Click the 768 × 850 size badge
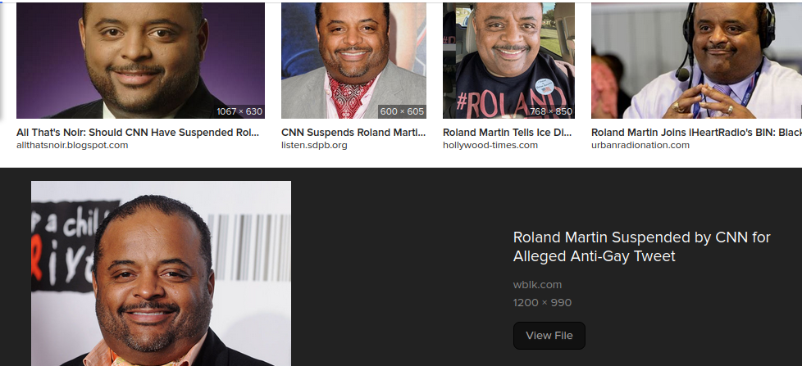This screenshot has height=366, width=802. (551, 111)
